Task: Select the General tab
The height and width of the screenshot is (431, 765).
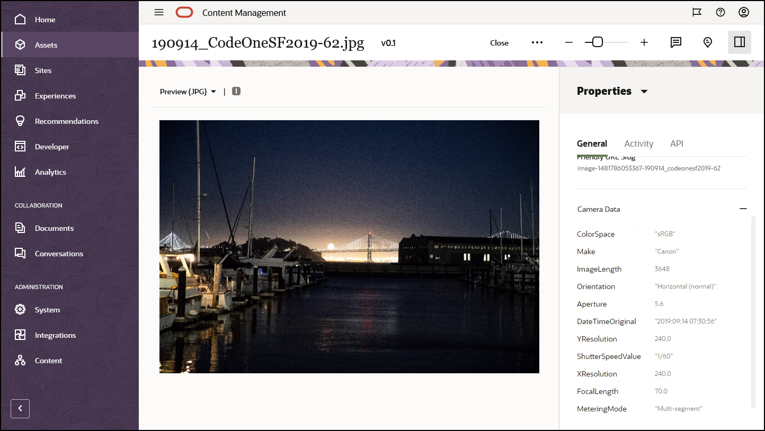Action: tap(592, 144)
